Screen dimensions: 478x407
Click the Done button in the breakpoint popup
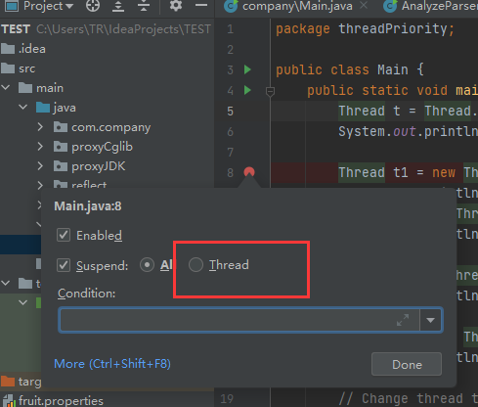[407, 364]
